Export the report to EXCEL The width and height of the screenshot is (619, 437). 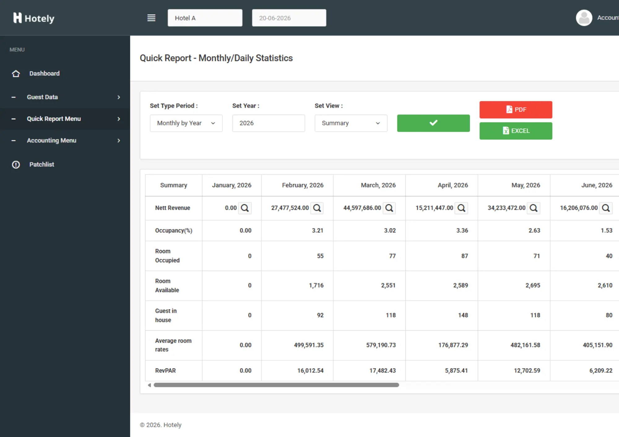tap(516, 131)
